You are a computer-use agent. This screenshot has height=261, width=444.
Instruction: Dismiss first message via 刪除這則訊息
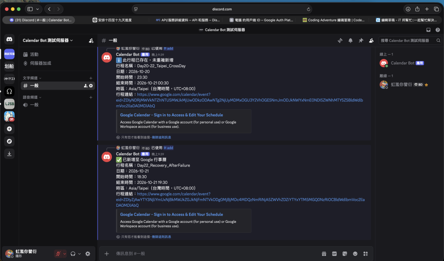click(161, 137)
